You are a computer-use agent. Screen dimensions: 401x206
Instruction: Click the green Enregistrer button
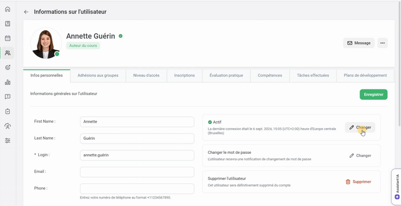[x=373, y=94]
